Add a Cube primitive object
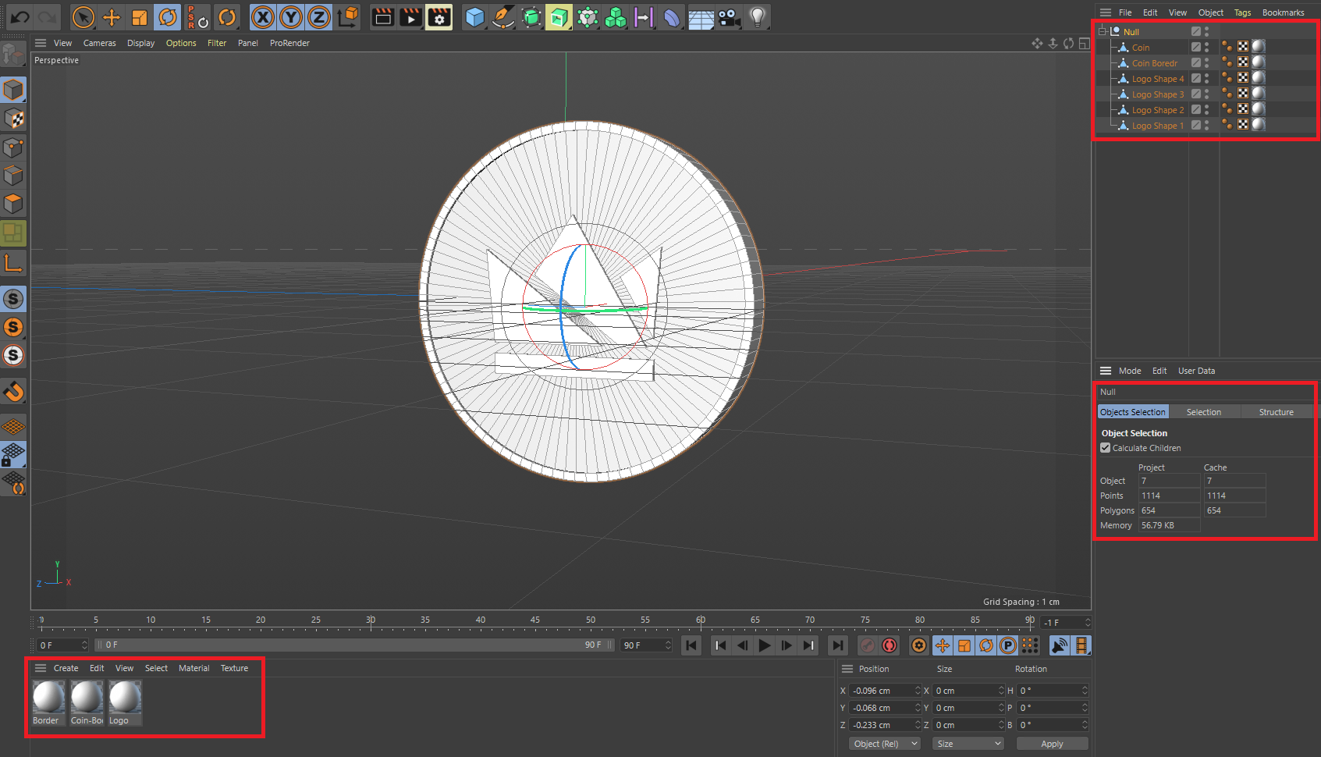Screen dimensions: 1321x757 pyautogui.click(x=474, y=17)
